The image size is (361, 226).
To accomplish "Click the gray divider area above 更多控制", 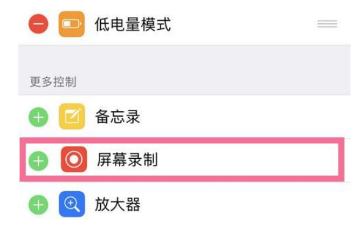I will (184, 59).
